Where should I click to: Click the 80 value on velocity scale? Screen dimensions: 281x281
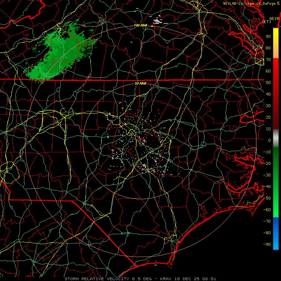click(268, 48)
